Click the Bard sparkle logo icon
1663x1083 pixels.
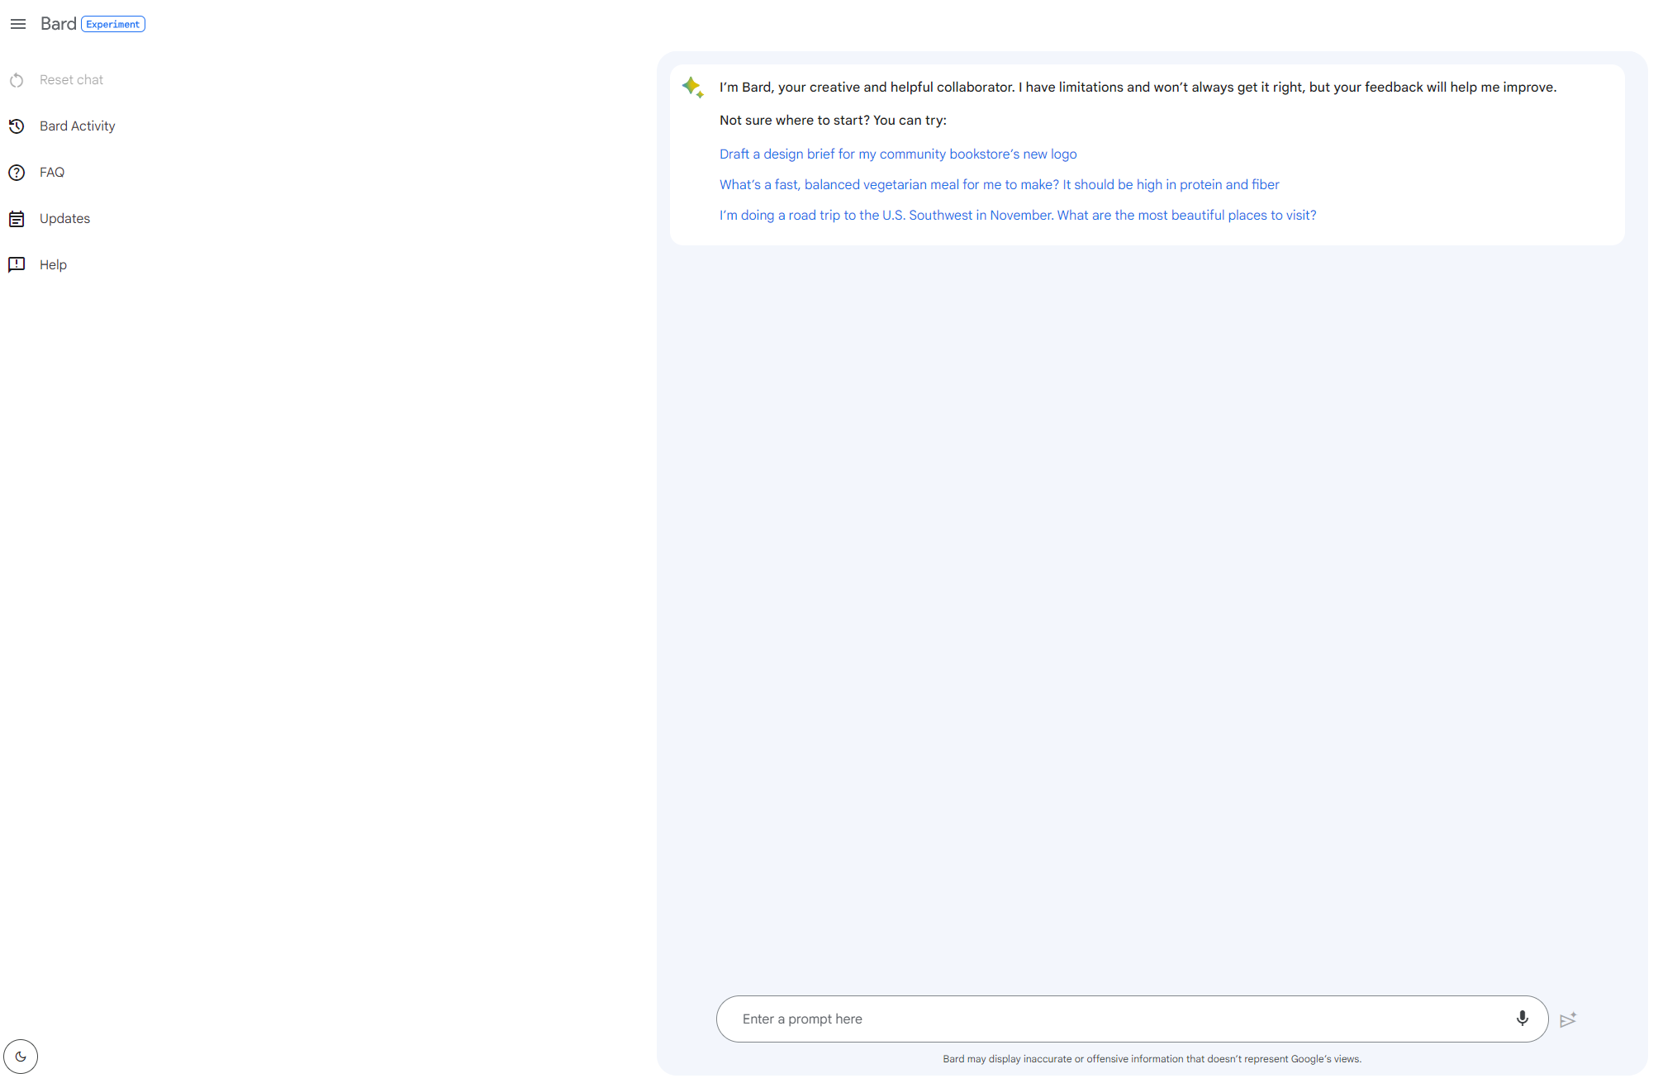[x=692, y=87]
